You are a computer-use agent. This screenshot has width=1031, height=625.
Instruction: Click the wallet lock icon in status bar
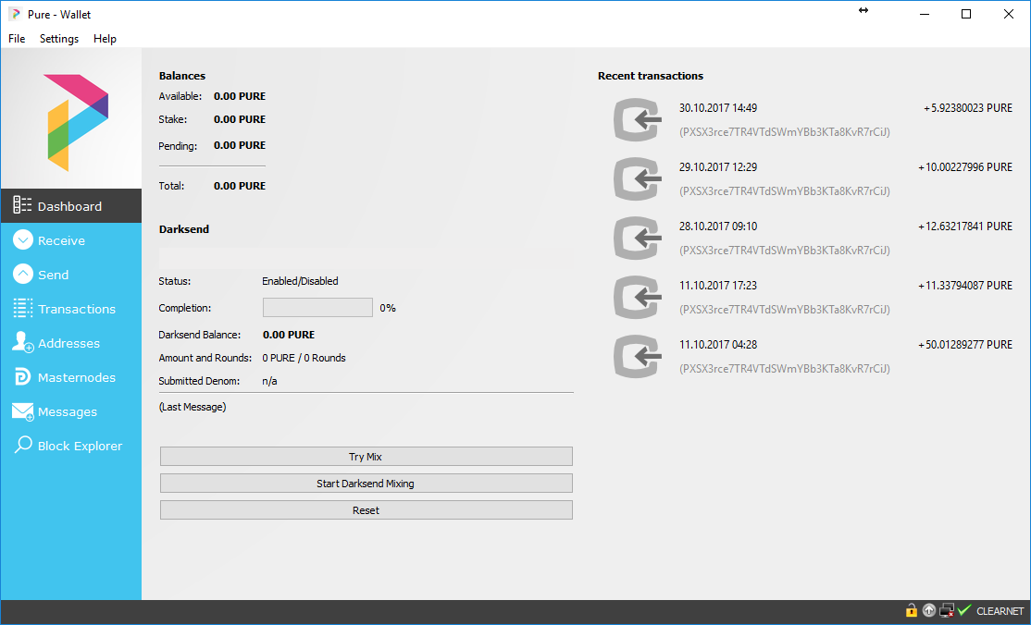click(912, 610)
